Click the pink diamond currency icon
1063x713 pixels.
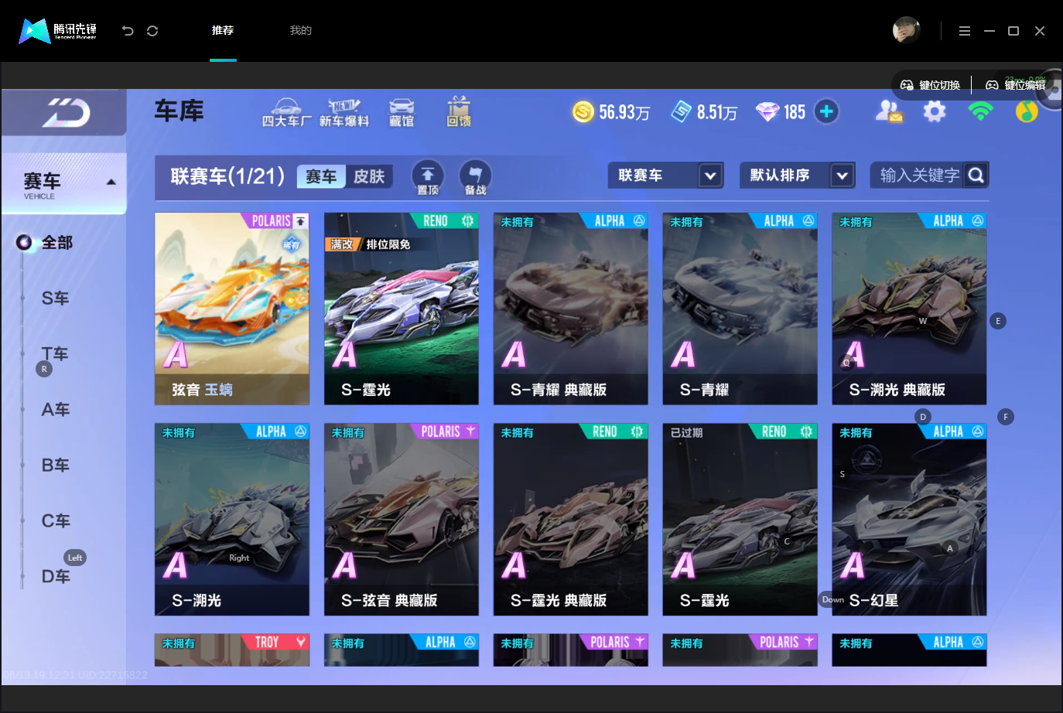click(x=767, y=112)
